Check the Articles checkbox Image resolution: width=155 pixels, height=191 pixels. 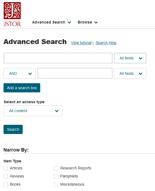6,168
